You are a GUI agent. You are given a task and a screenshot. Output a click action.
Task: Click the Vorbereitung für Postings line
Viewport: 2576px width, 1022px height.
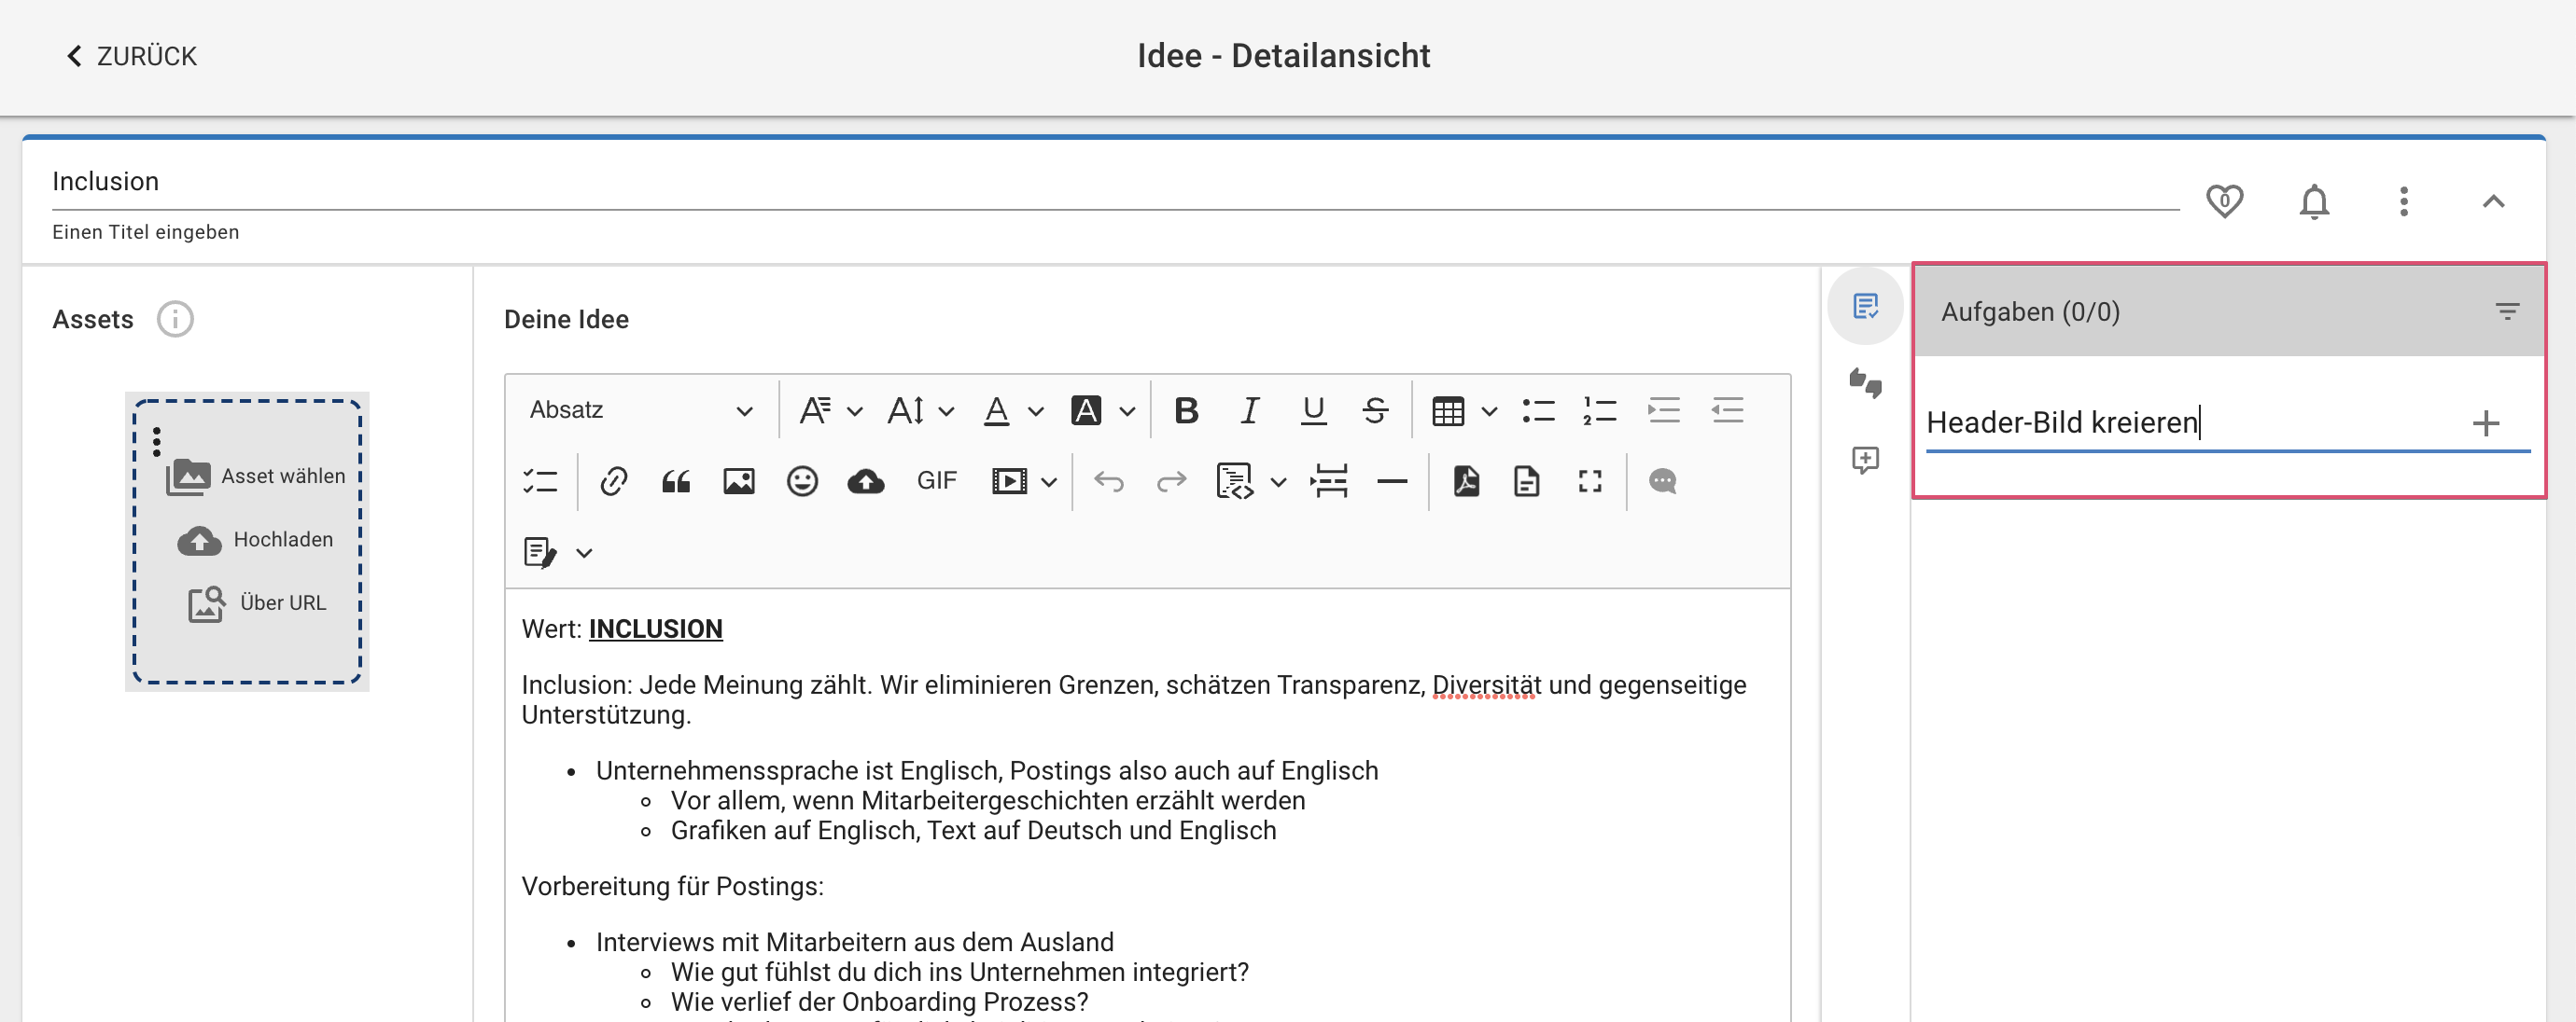tap(672, 887)
